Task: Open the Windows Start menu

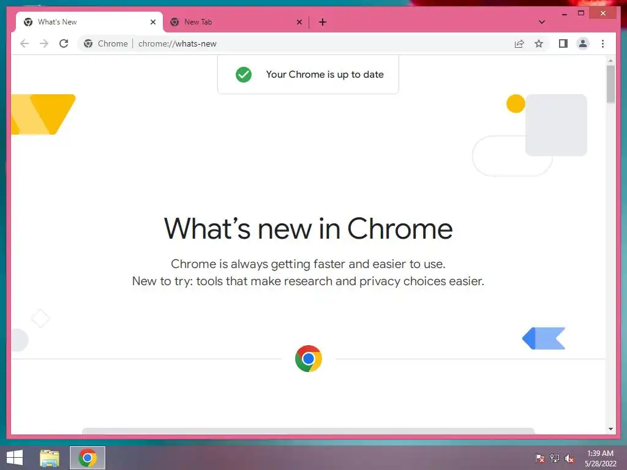Action: (15, 458)
